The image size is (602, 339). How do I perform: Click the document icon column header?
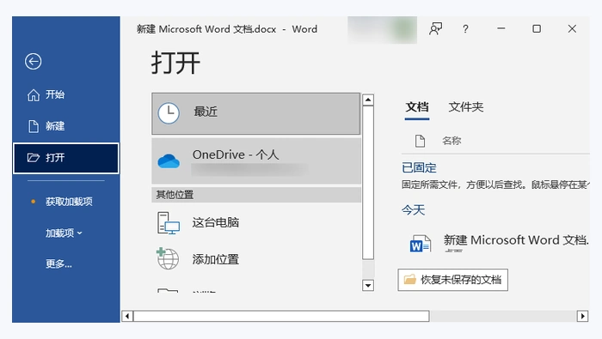point(420,141)
